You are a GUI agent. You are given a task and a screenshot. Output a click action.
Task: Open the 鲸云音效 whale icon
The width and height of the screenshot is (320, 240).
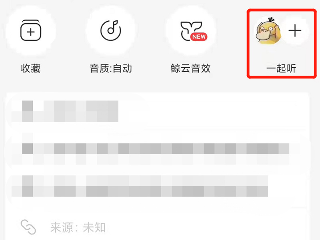tap(192, 31)
